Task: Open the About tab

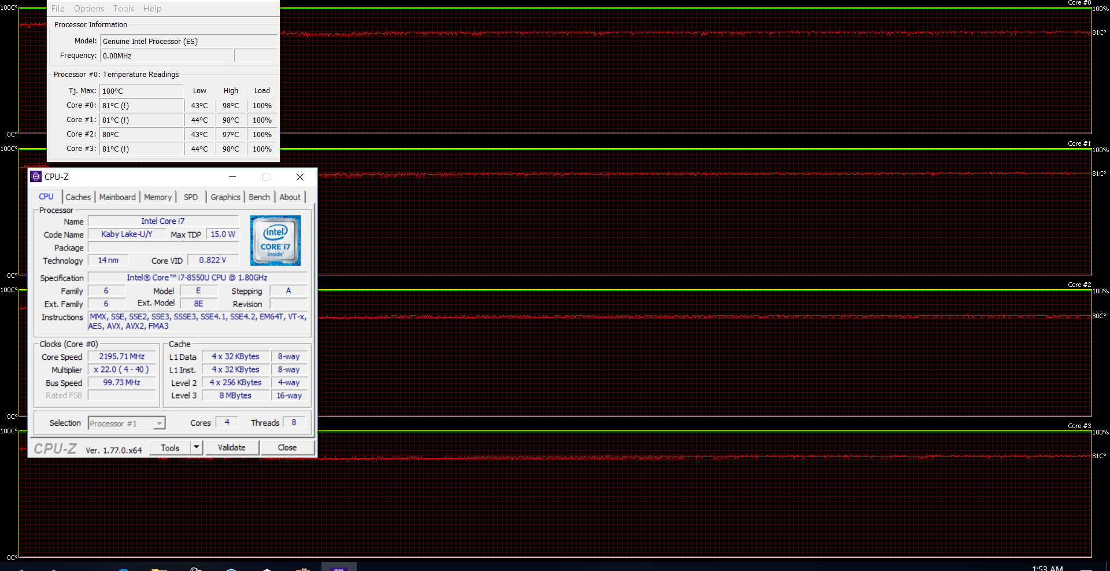Action: tap(290, 197)
